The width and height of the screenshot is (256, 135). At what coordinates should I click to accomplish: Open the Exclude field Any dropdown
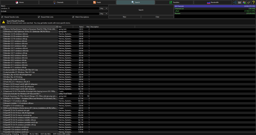pos(104,14)
